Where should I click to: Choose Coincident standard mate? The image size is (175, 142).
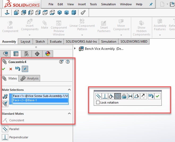tap(13, 120)
